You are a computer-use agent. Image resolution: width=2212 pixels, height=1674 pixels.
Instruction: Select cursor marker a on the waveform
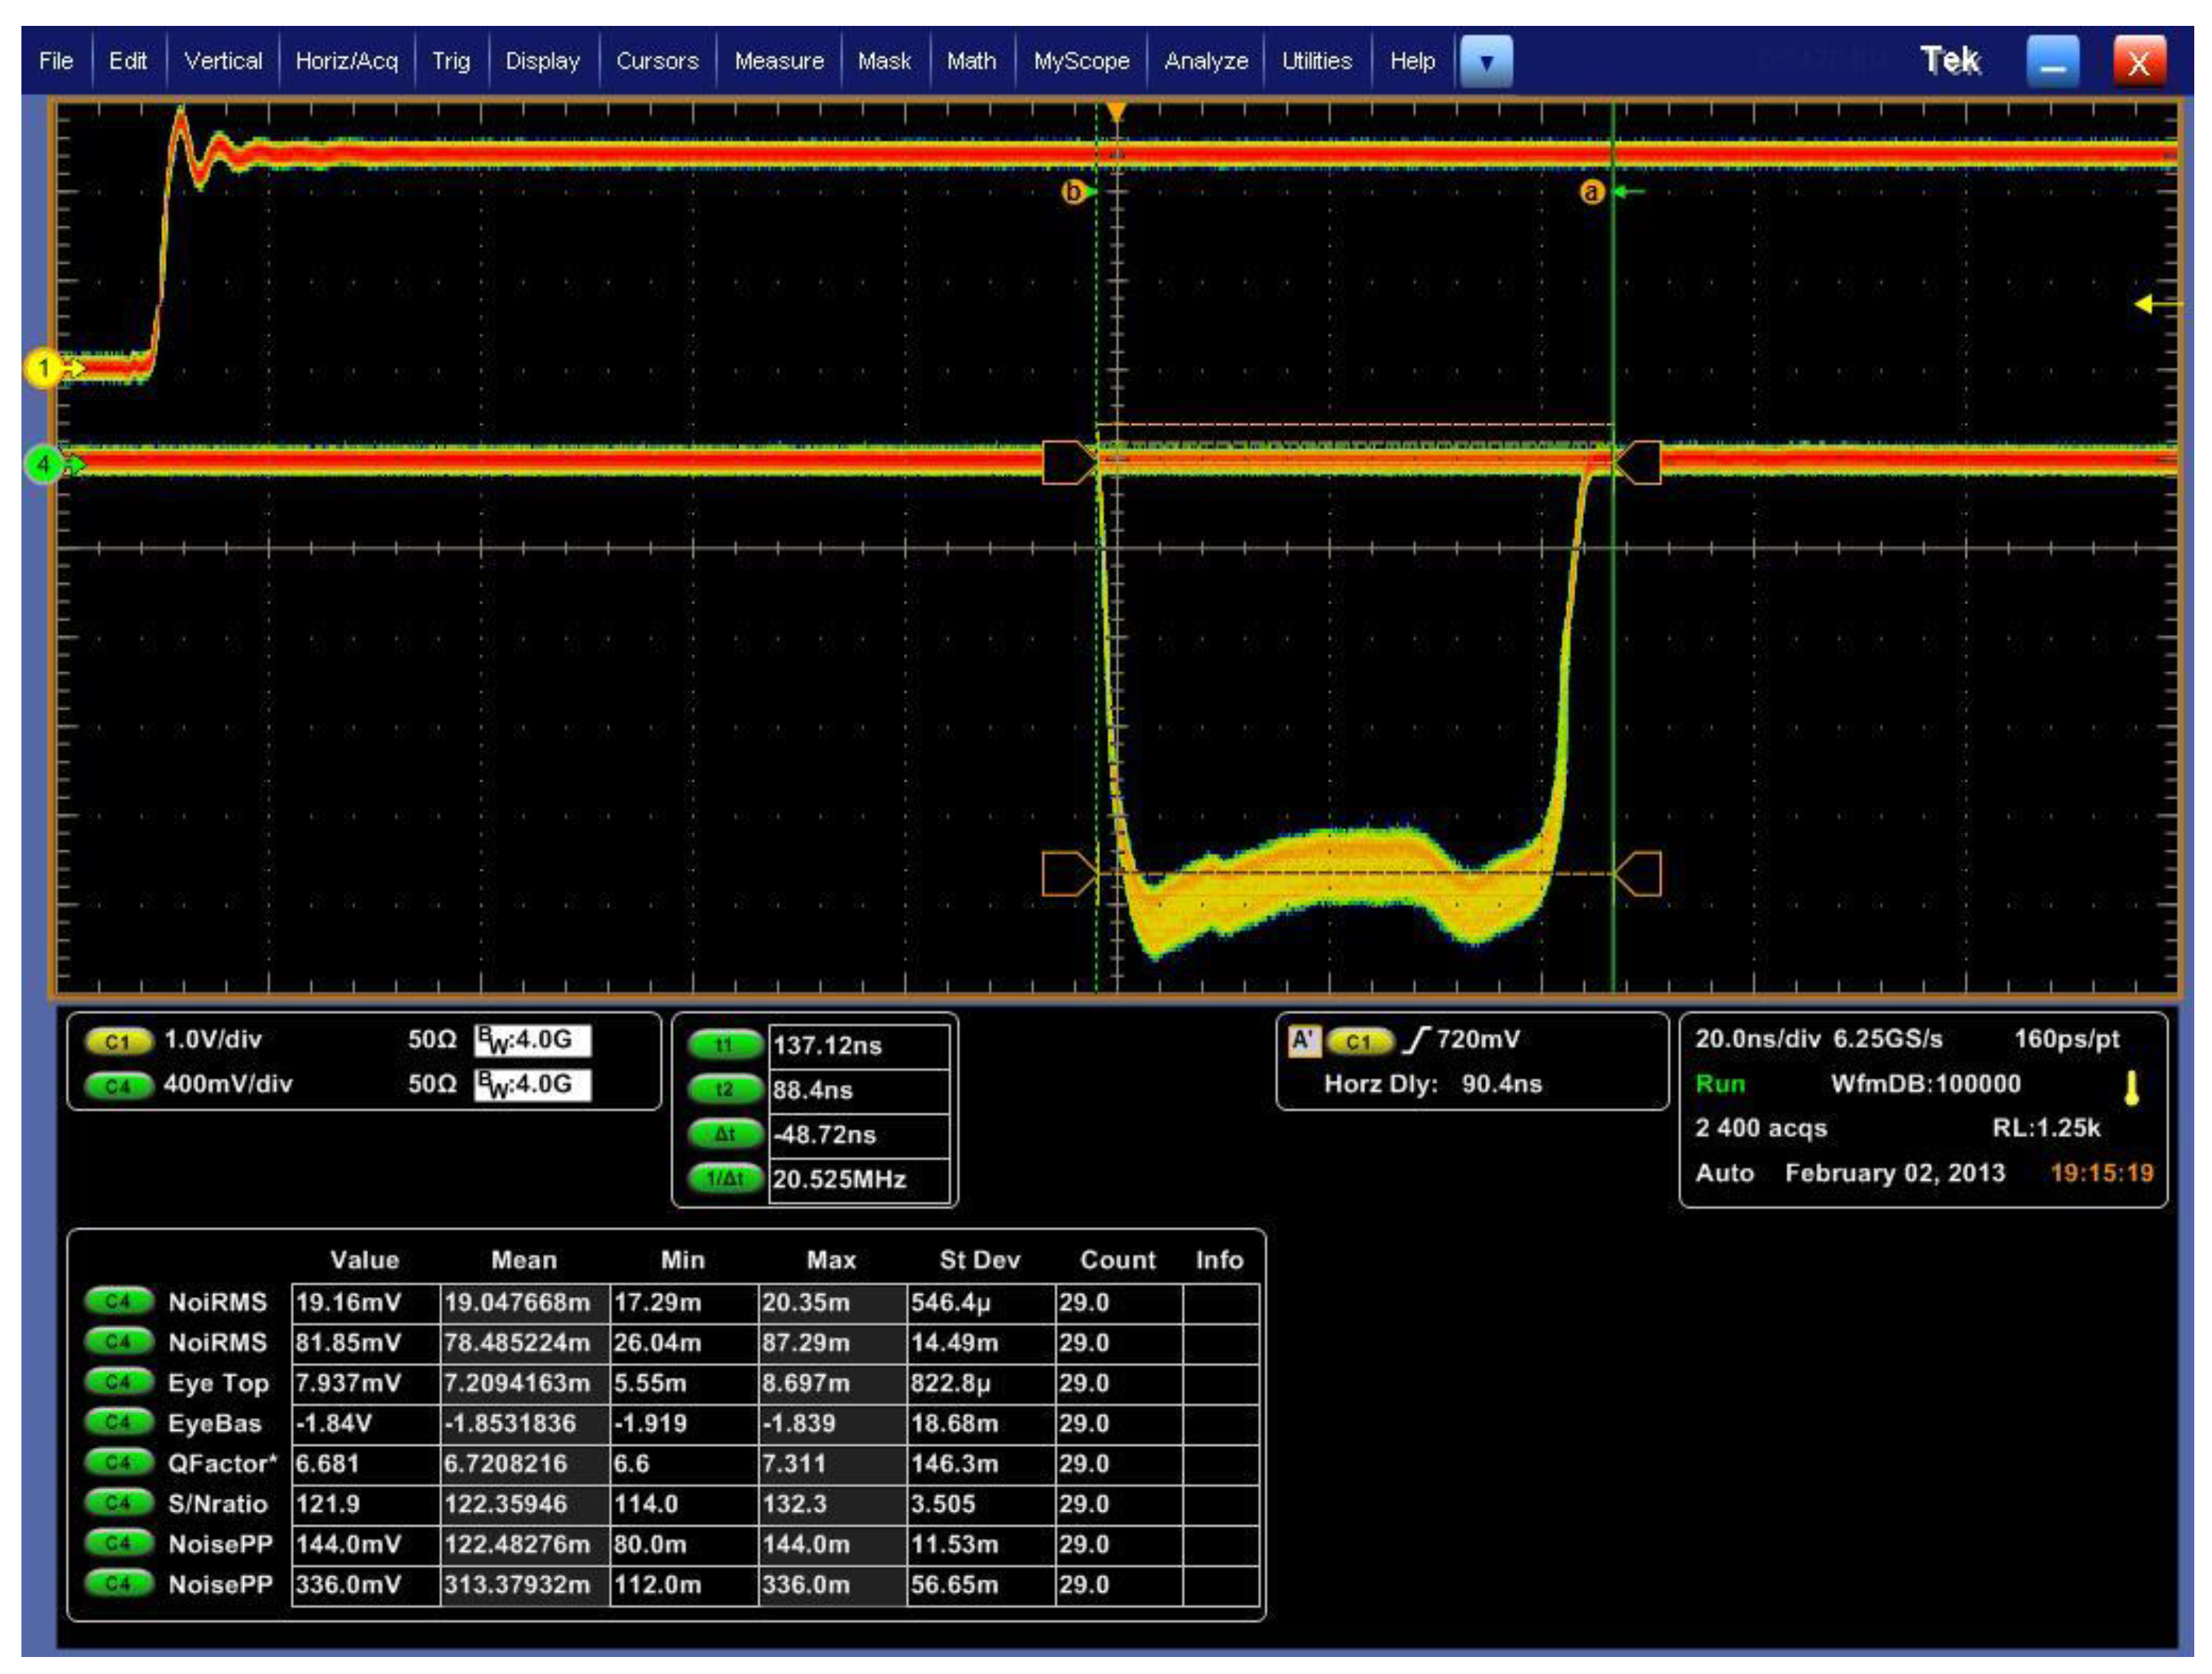coord(1591,191)
